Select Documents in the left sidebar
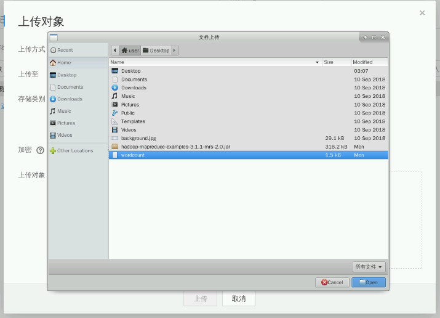This screenshot has height=318, width=440. pos(70,87)
